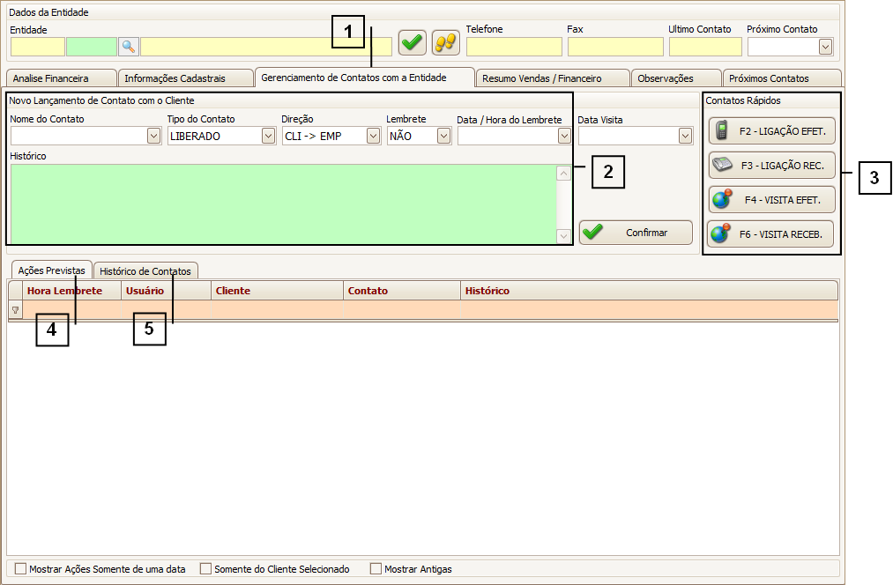
Task: Click F2 - Ligação Efet. phone button
Action: click(771, 131)
